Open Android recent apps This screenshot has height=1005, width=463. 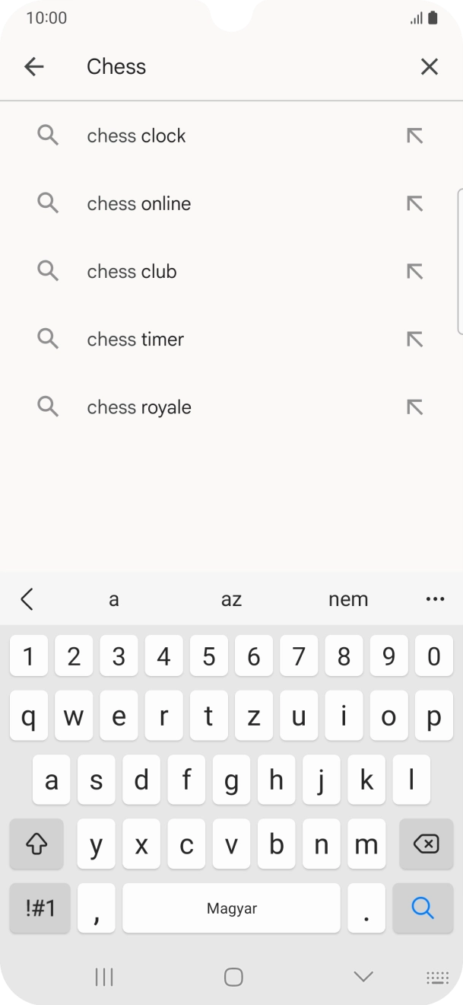[104, 977]
